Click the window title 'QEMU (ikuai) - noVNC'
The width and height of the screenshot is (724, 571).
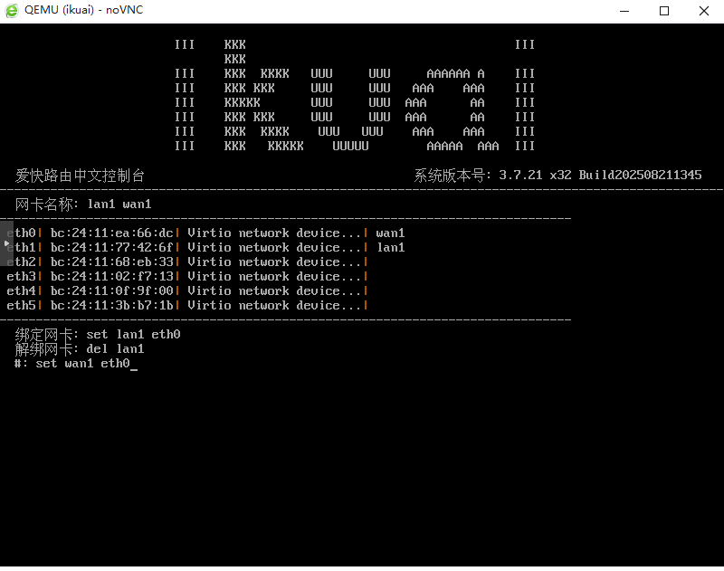(x=83, y=10)
